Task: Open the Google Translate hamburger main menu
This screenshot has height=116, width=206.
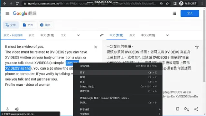Action: click(7, 13)
